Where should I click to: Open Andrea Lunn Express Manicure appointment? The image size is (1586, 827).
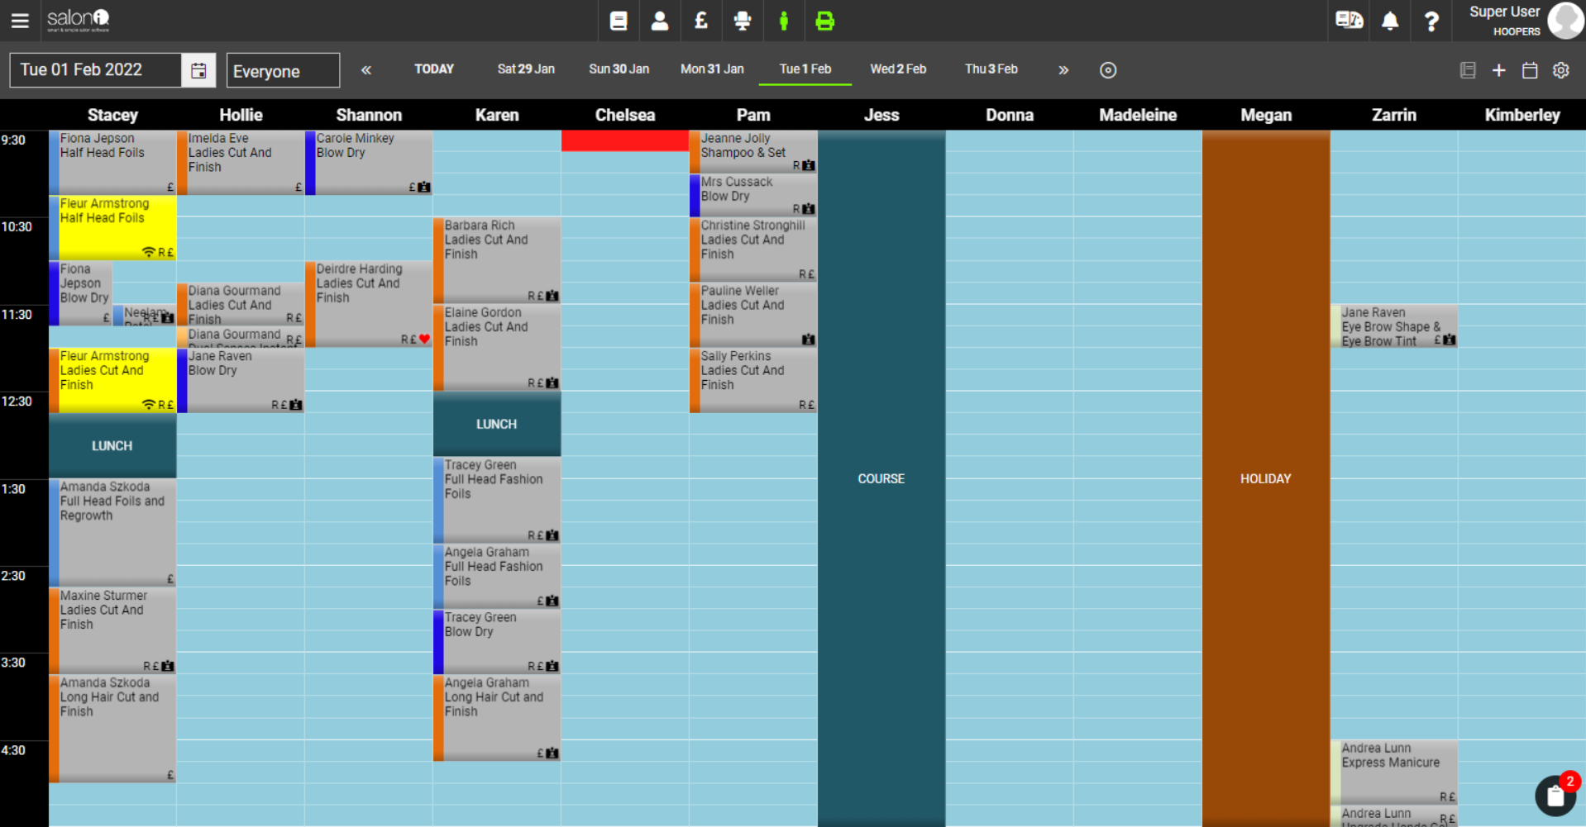(1394, 772)
